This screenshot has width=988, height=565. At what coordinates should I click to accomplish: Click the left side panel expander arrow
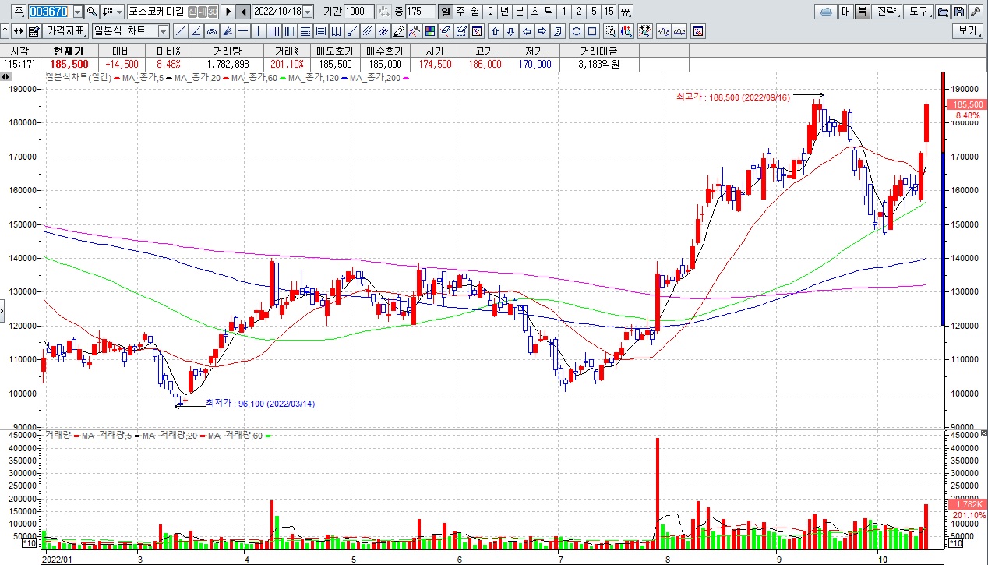click(2, 312)
